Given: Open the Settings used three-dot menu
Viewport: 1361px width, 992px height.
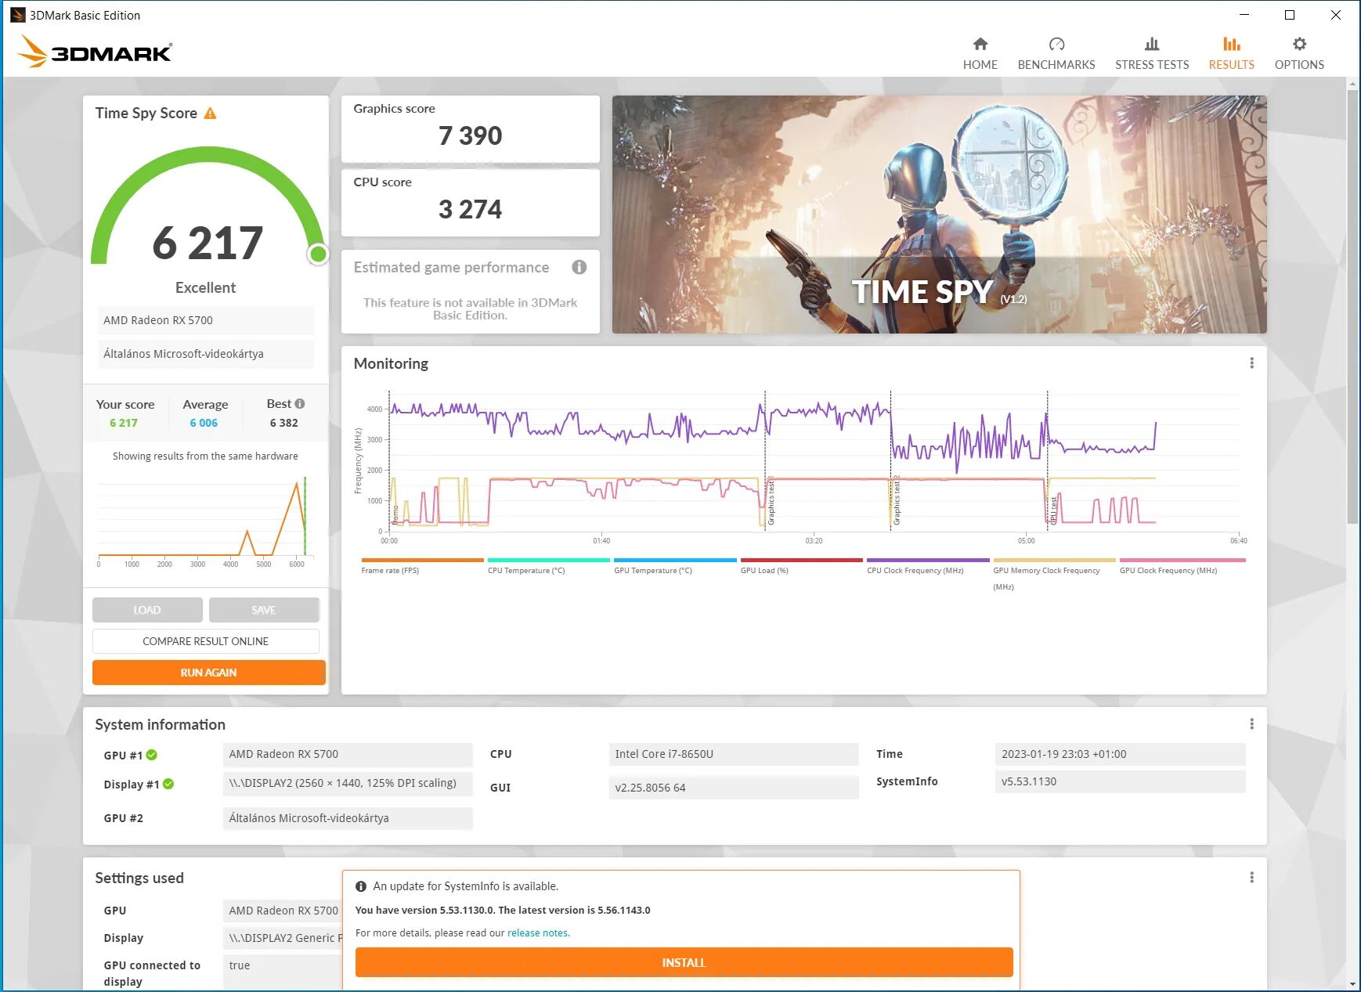Looking at the screenshot, I should click(1251, 878).
